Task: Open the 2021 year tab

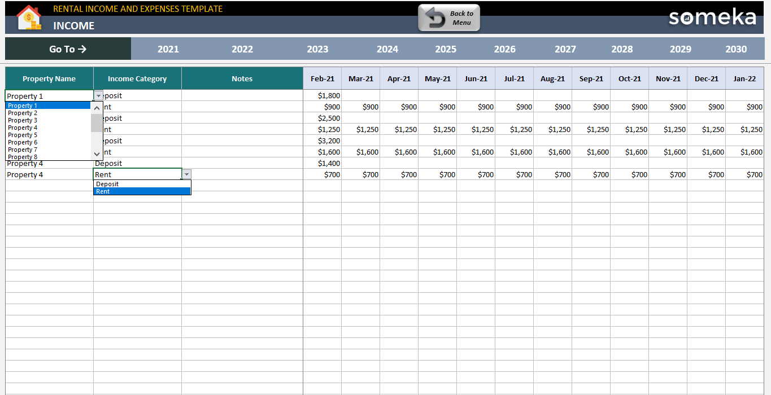Action: [x=168, y=49]
